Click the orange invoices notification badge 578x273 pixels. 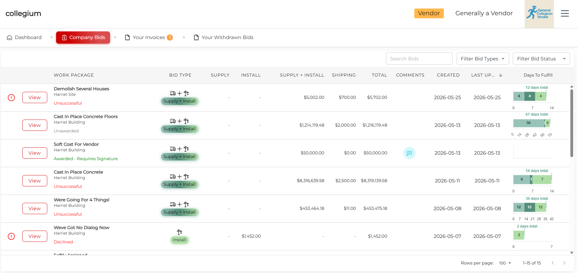point(170,38)
